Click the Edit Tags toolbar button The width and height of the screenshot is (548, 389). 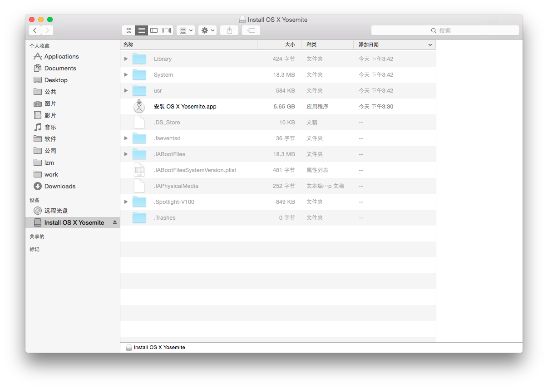[x=251, y=30]
